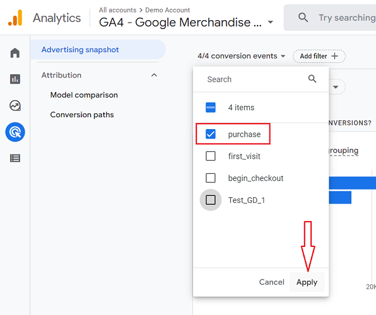Click the 4 items label text
This screenshot has width=376, height=315.
coord(241,108)
